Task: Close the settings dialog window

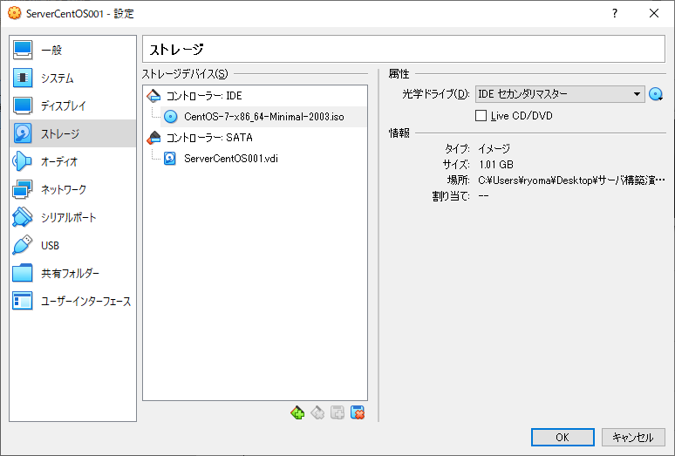Action: coord(653,13)
